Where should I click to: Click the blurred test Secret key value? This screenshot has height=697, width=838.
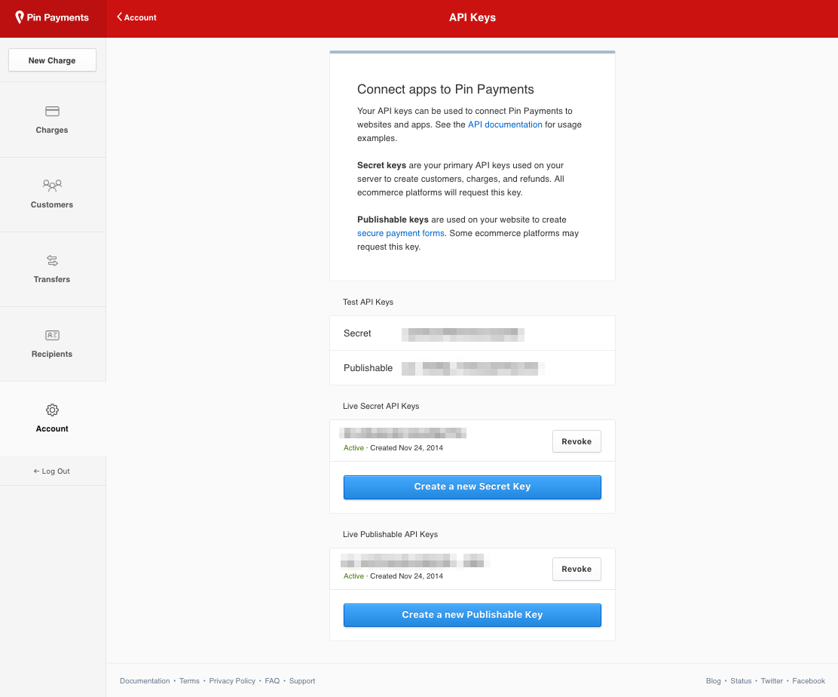tap(463, 334)
